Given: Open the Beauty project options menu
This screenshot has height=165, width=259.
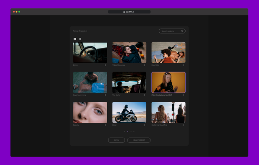Looking at the screenshot, I should (x=105, y=125).
